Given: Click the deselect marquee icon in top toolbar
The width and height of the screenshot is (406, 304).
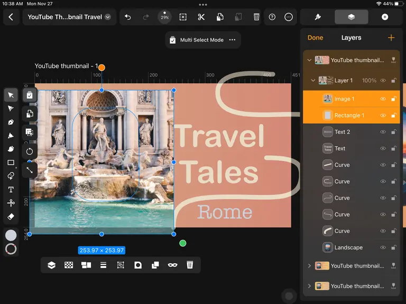Looking at the screenshot, I should pos(183,17).
